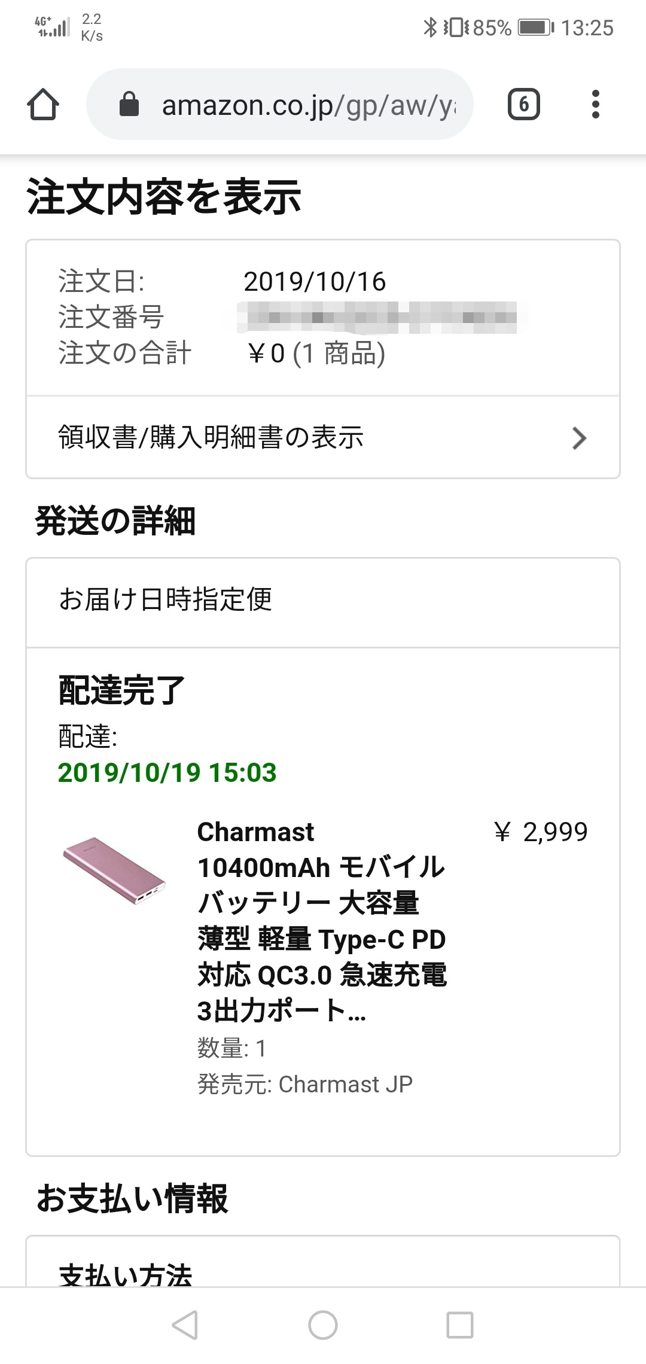Tap the browser home icon
This screenshot has height=1364, width=646.
click(43, 105)
